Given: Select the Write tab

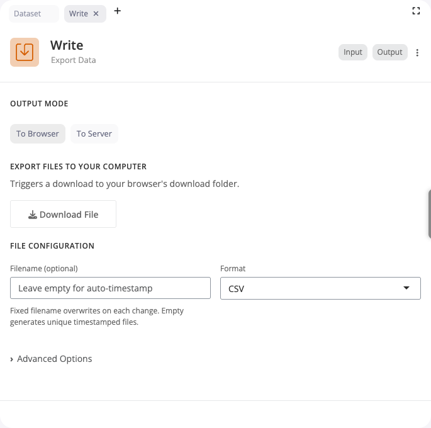Looking at the screenshot, I should pos(79,14).
